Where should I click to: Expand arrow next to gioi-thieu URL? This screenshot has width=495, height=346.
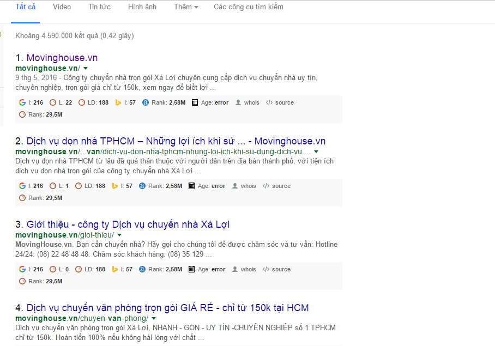(x=119, y=235)
